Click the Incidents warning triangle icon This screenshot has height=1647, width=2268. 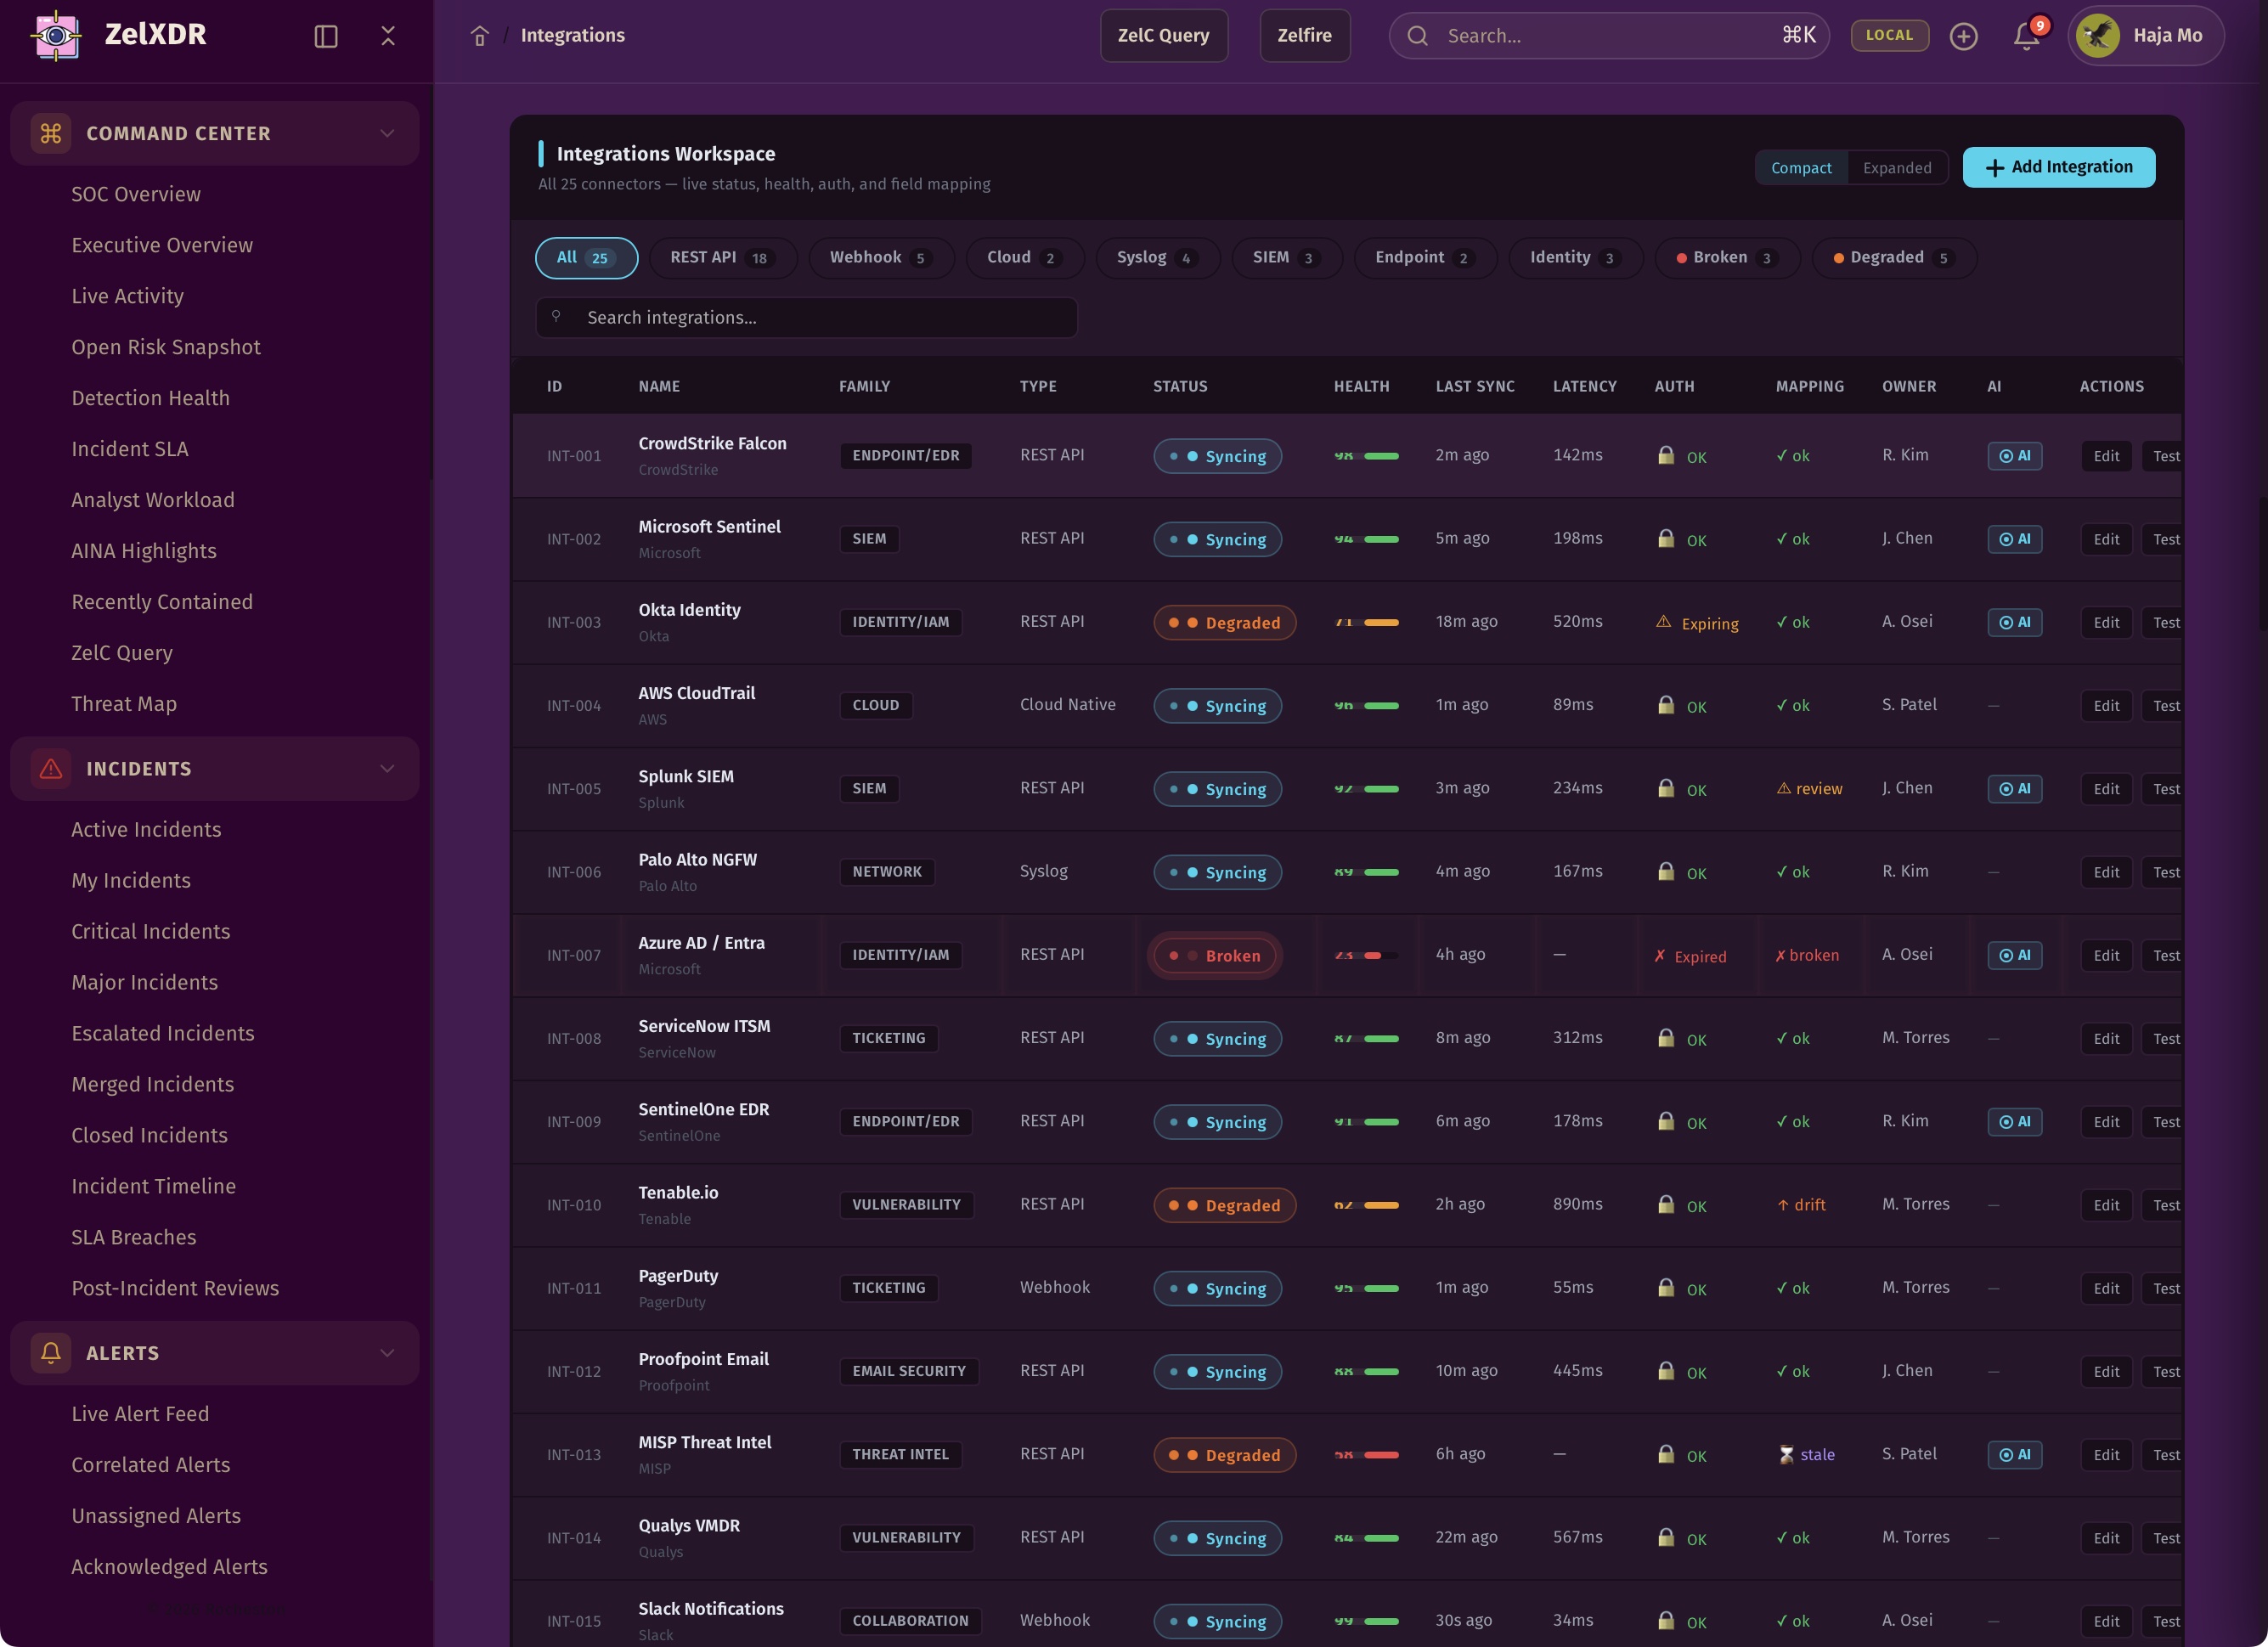(51, 769)
